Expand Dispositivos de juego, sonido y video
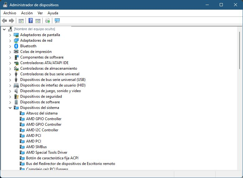 pos(10,91)
